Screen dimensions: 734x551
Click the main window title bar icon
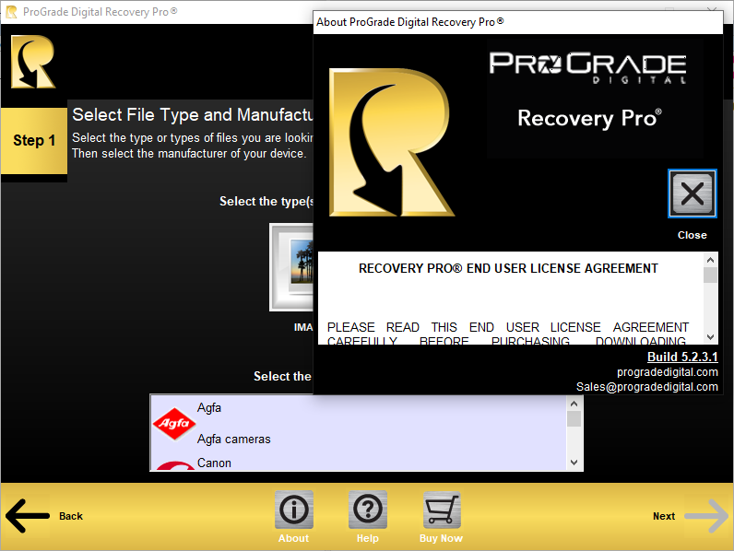coord(12,12)
